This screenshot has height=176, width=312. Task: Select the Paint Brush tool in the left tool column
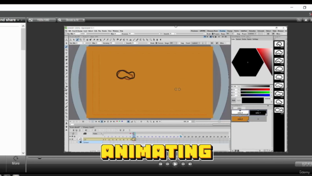[66, 60]
